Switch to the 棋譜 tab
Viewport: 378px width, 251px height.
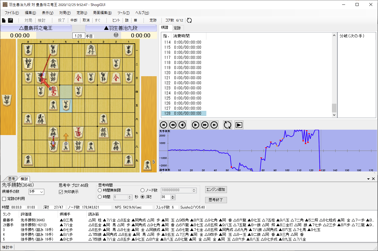pos(165,28)
